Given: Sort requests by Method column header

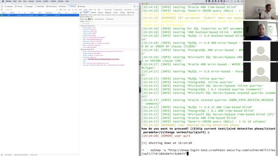Looking at the screenshot, I should point(12,13).
